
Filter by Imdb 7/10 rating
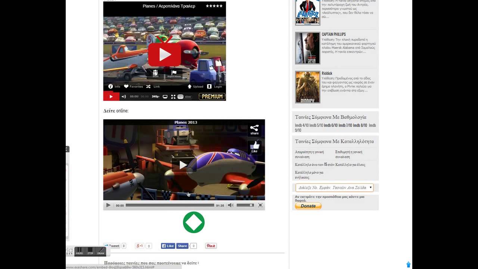tap(345, 125)
